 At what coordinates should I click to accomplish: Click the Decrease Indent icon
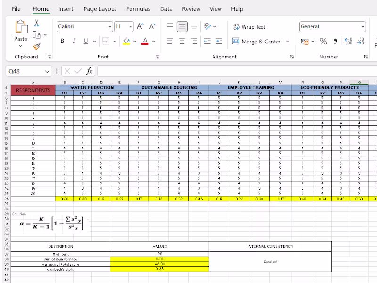click(x=207, y=41)
